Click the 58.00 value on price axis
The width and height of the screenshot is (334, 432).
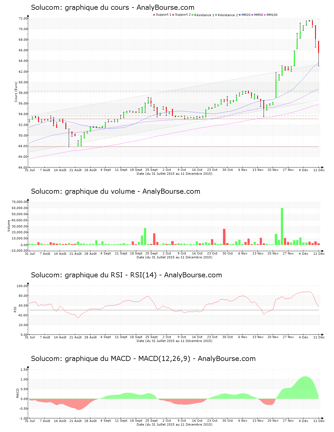point(23,93)
